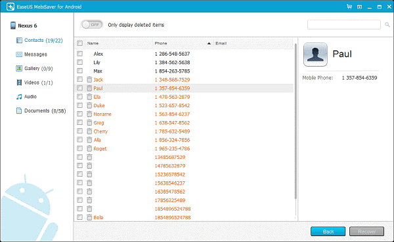Screen dimensions: 394x242
Task: Check the checkbox for Jack
Action: point(79,79)
